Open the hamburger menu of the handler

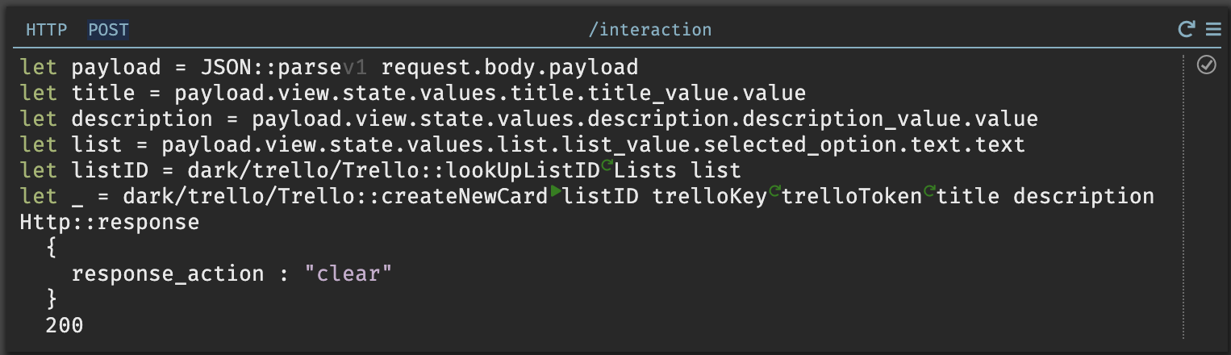(1212, 30)
